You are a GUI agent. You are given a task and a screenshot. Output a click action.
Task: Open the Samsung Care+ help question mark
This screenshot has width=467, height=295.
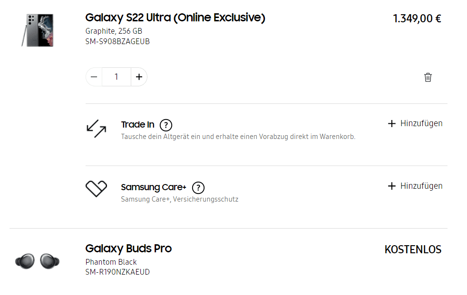click(198, 187)
